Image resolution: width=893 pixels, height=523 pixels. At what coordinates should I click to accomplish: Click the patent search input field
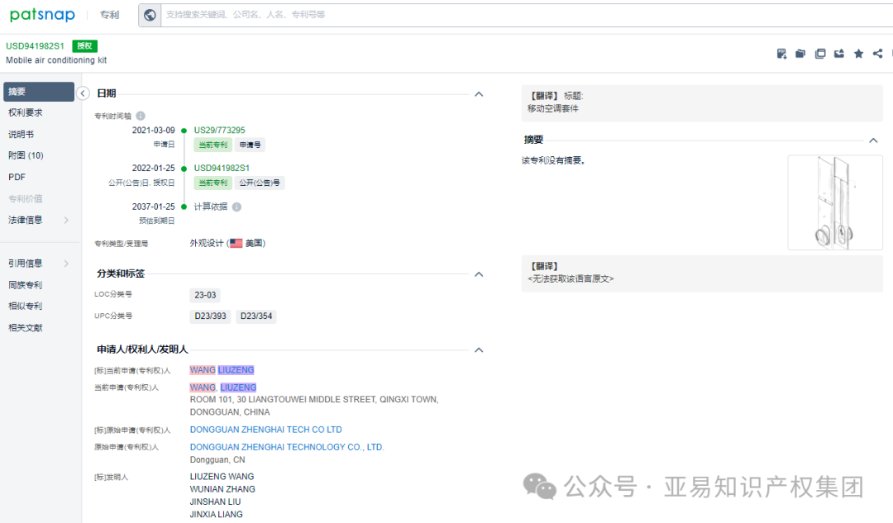527,15
